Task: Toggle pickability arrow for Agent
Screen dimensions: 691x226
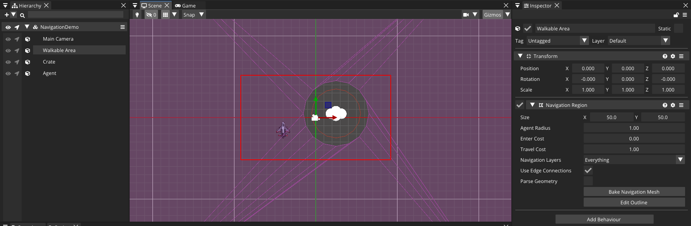Action: 17,73
